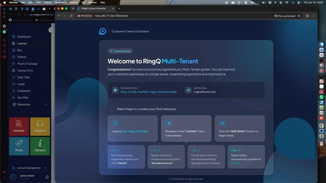Viewport: 326px width, 183px height.
Task: Open Proof of Concept sidebar item
Action: point(27,64)
